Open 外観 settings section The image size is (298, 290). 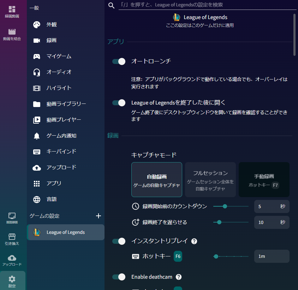pos(66,24)
